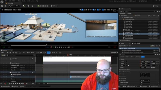Image resolution: width=161 pixels, height=90 pixels.
Task: Open the Outliner filter dropdown
Action: coord(120,11)
